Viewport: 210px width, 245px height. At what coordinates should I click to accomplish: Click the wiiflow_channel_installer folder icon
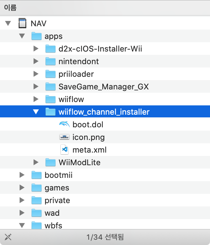click(51, 112)
